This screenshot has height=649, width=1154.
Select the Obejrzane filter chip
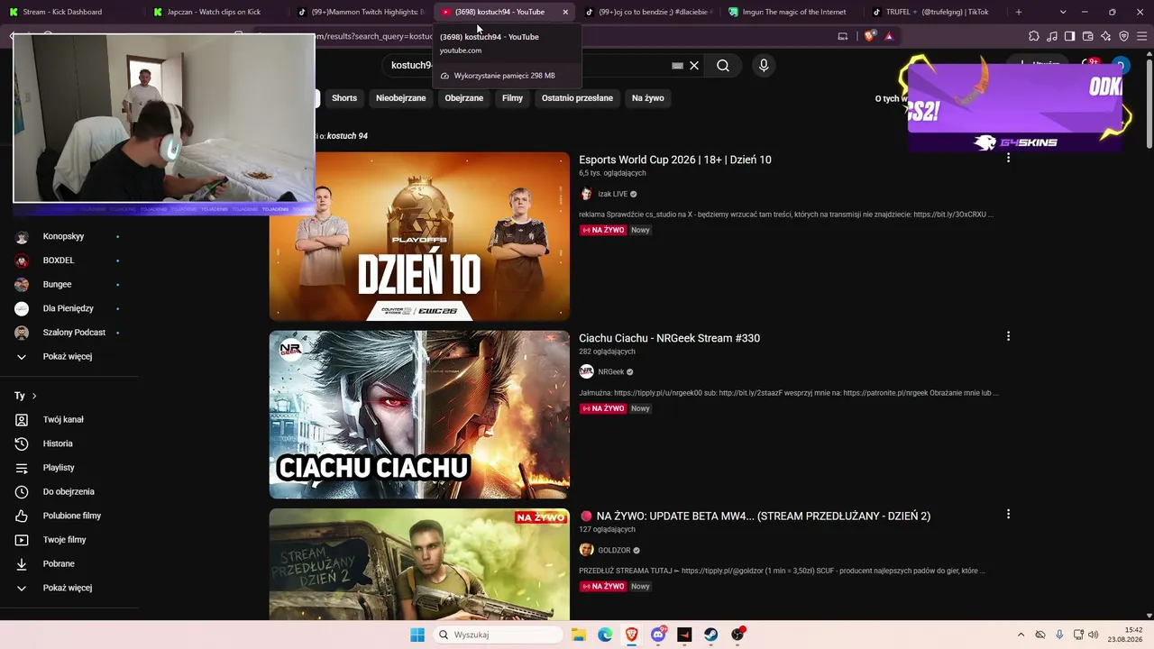464,98
